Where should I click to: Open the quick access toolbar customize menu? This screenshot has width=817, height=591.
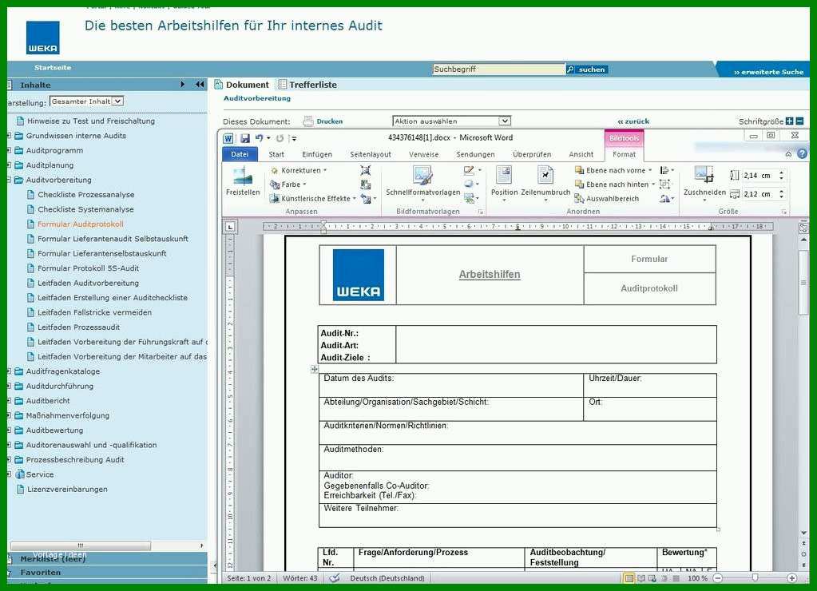[293, 139]
